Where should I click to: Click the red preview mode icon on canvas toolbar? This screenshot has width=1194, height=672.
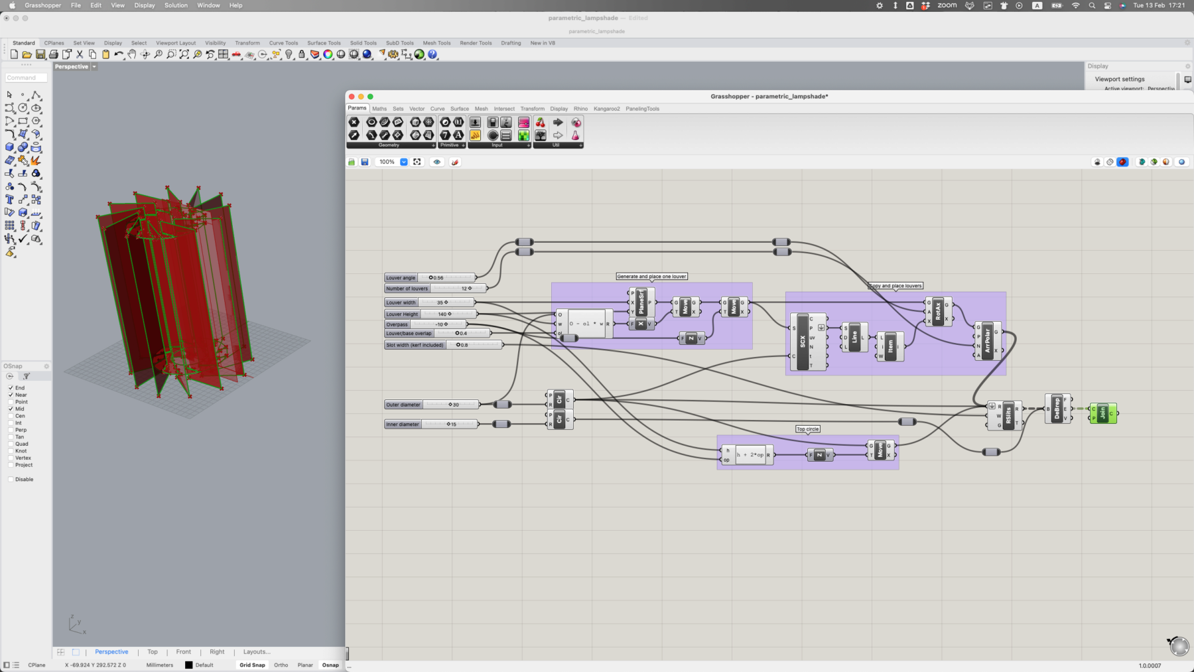(1122, 162)
